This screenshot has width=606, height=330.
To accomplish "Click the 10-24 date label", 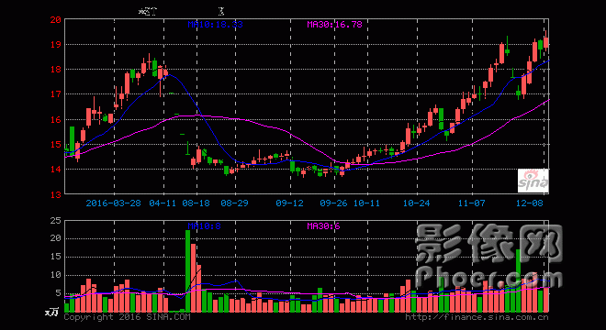I will pyautogui.click(x=416, y=203).
